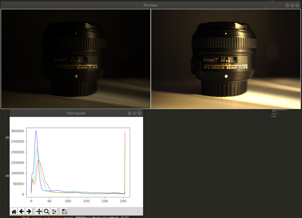302x218 pixels.
Task: Close the Preview window
Action: [297, 5]
